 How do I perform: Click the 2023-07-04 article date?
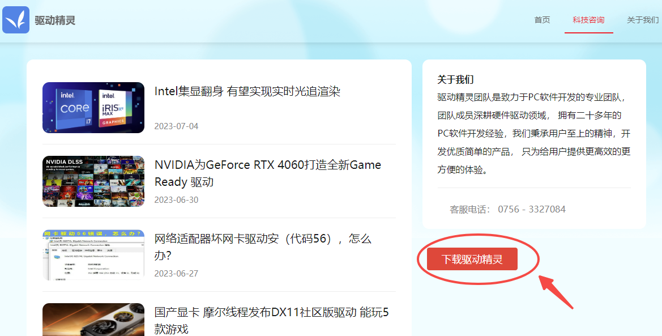coord(176,126)
